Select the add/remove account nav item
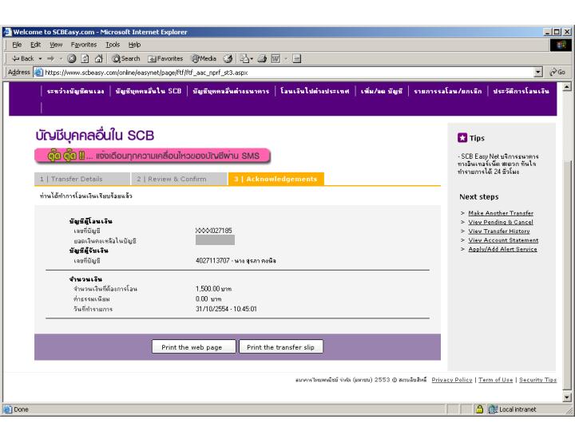This screenshot has width=575, height=431. click(382, 91)
